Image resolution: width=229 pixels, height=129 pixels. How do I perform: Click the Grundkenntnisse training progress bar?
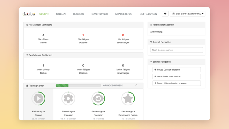(78, 85)
